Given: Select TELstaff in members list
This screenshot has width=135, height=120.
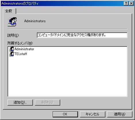Looking at the screenshot, I should [21, 54].
